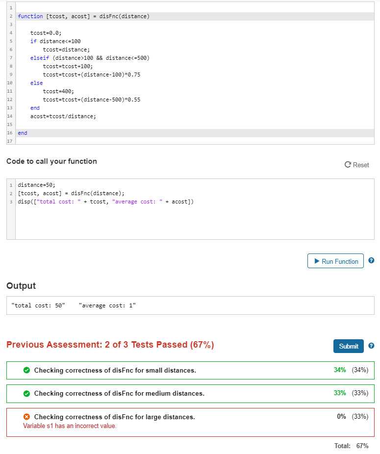
Task: Click the final 'end' on line 16
Action: (x=23, y=133)
